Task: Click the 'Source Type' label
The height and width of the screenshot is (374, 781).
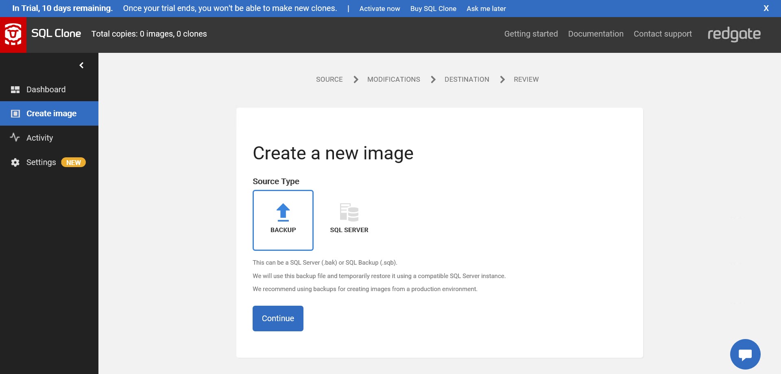Action: [x=276, y=181]
